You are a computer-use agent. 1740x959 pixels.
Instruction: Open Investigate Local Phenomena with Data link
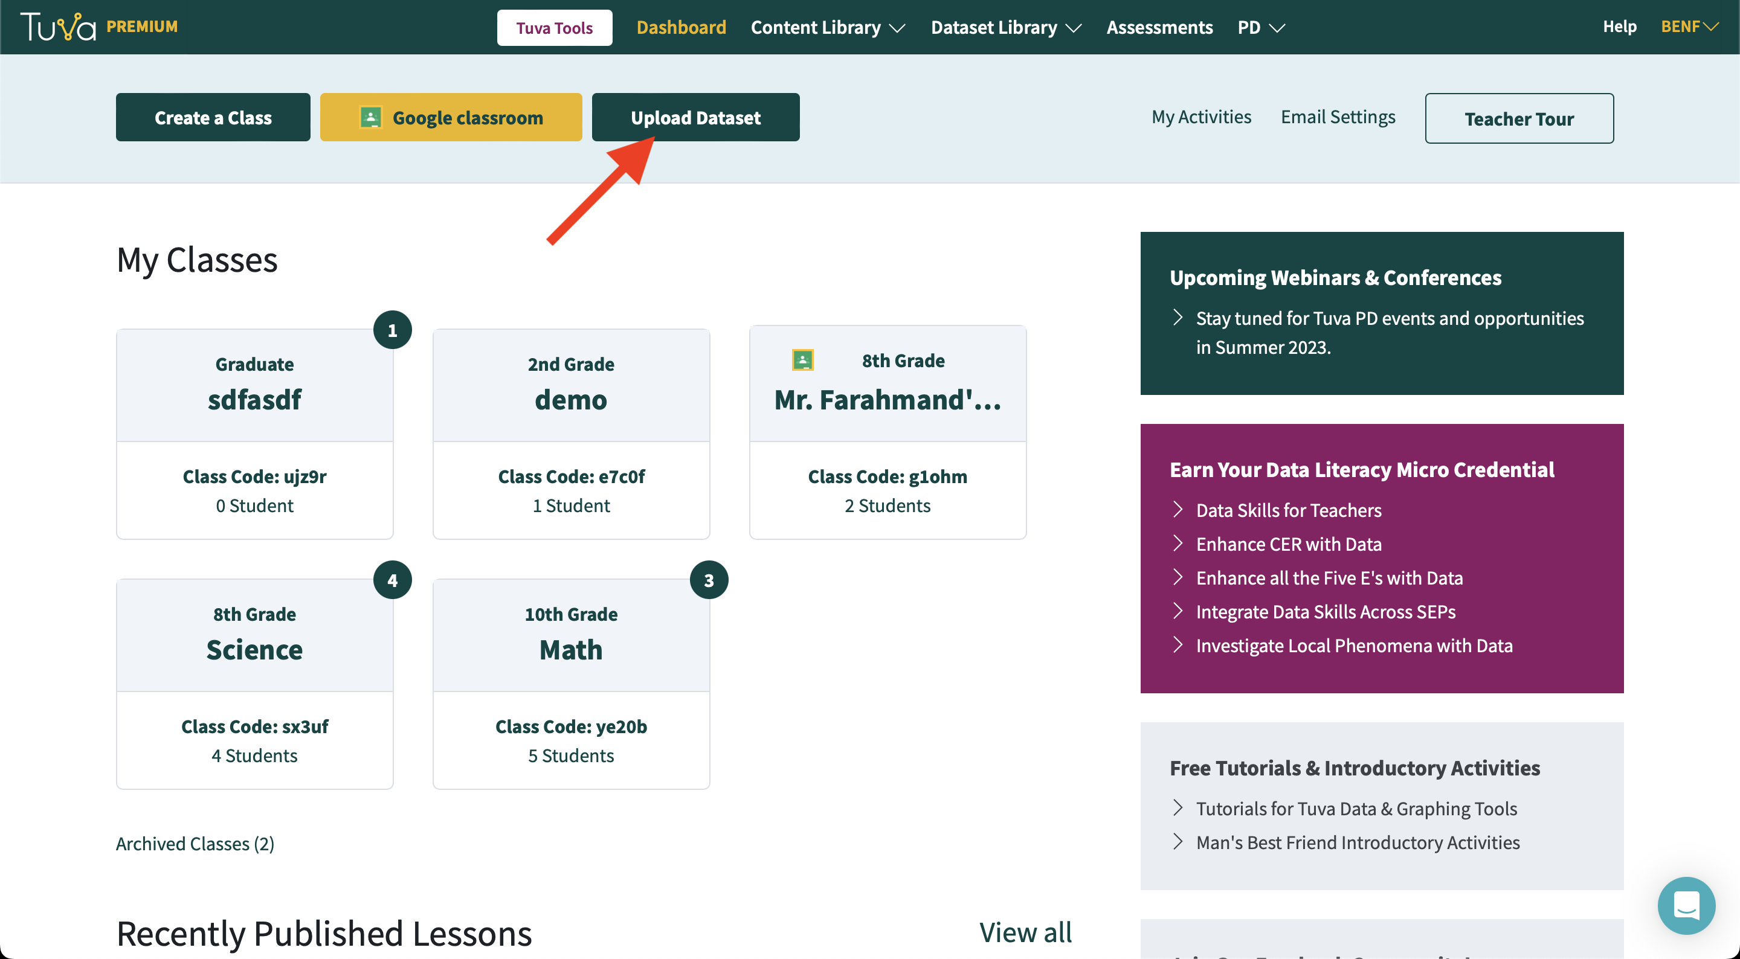[x=1353, y=645]
